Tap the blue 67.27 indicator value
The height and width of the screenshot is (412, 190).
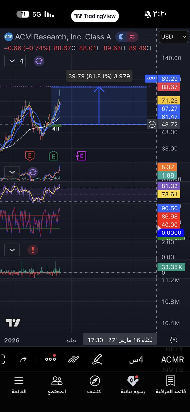pyautogui.click(x=169, y=109)
